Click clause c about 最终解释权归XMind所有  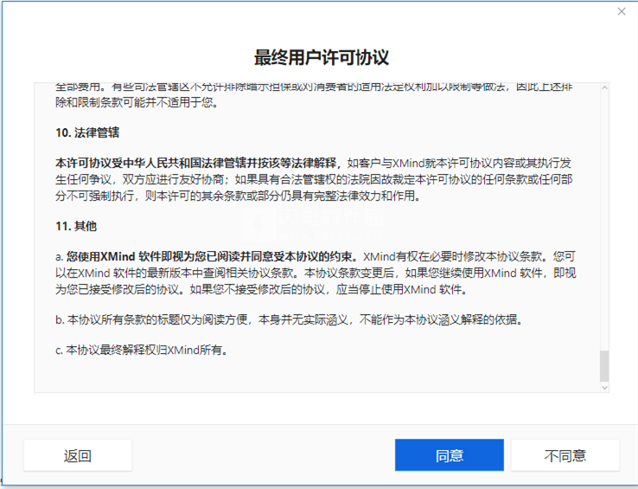[141, 351]
